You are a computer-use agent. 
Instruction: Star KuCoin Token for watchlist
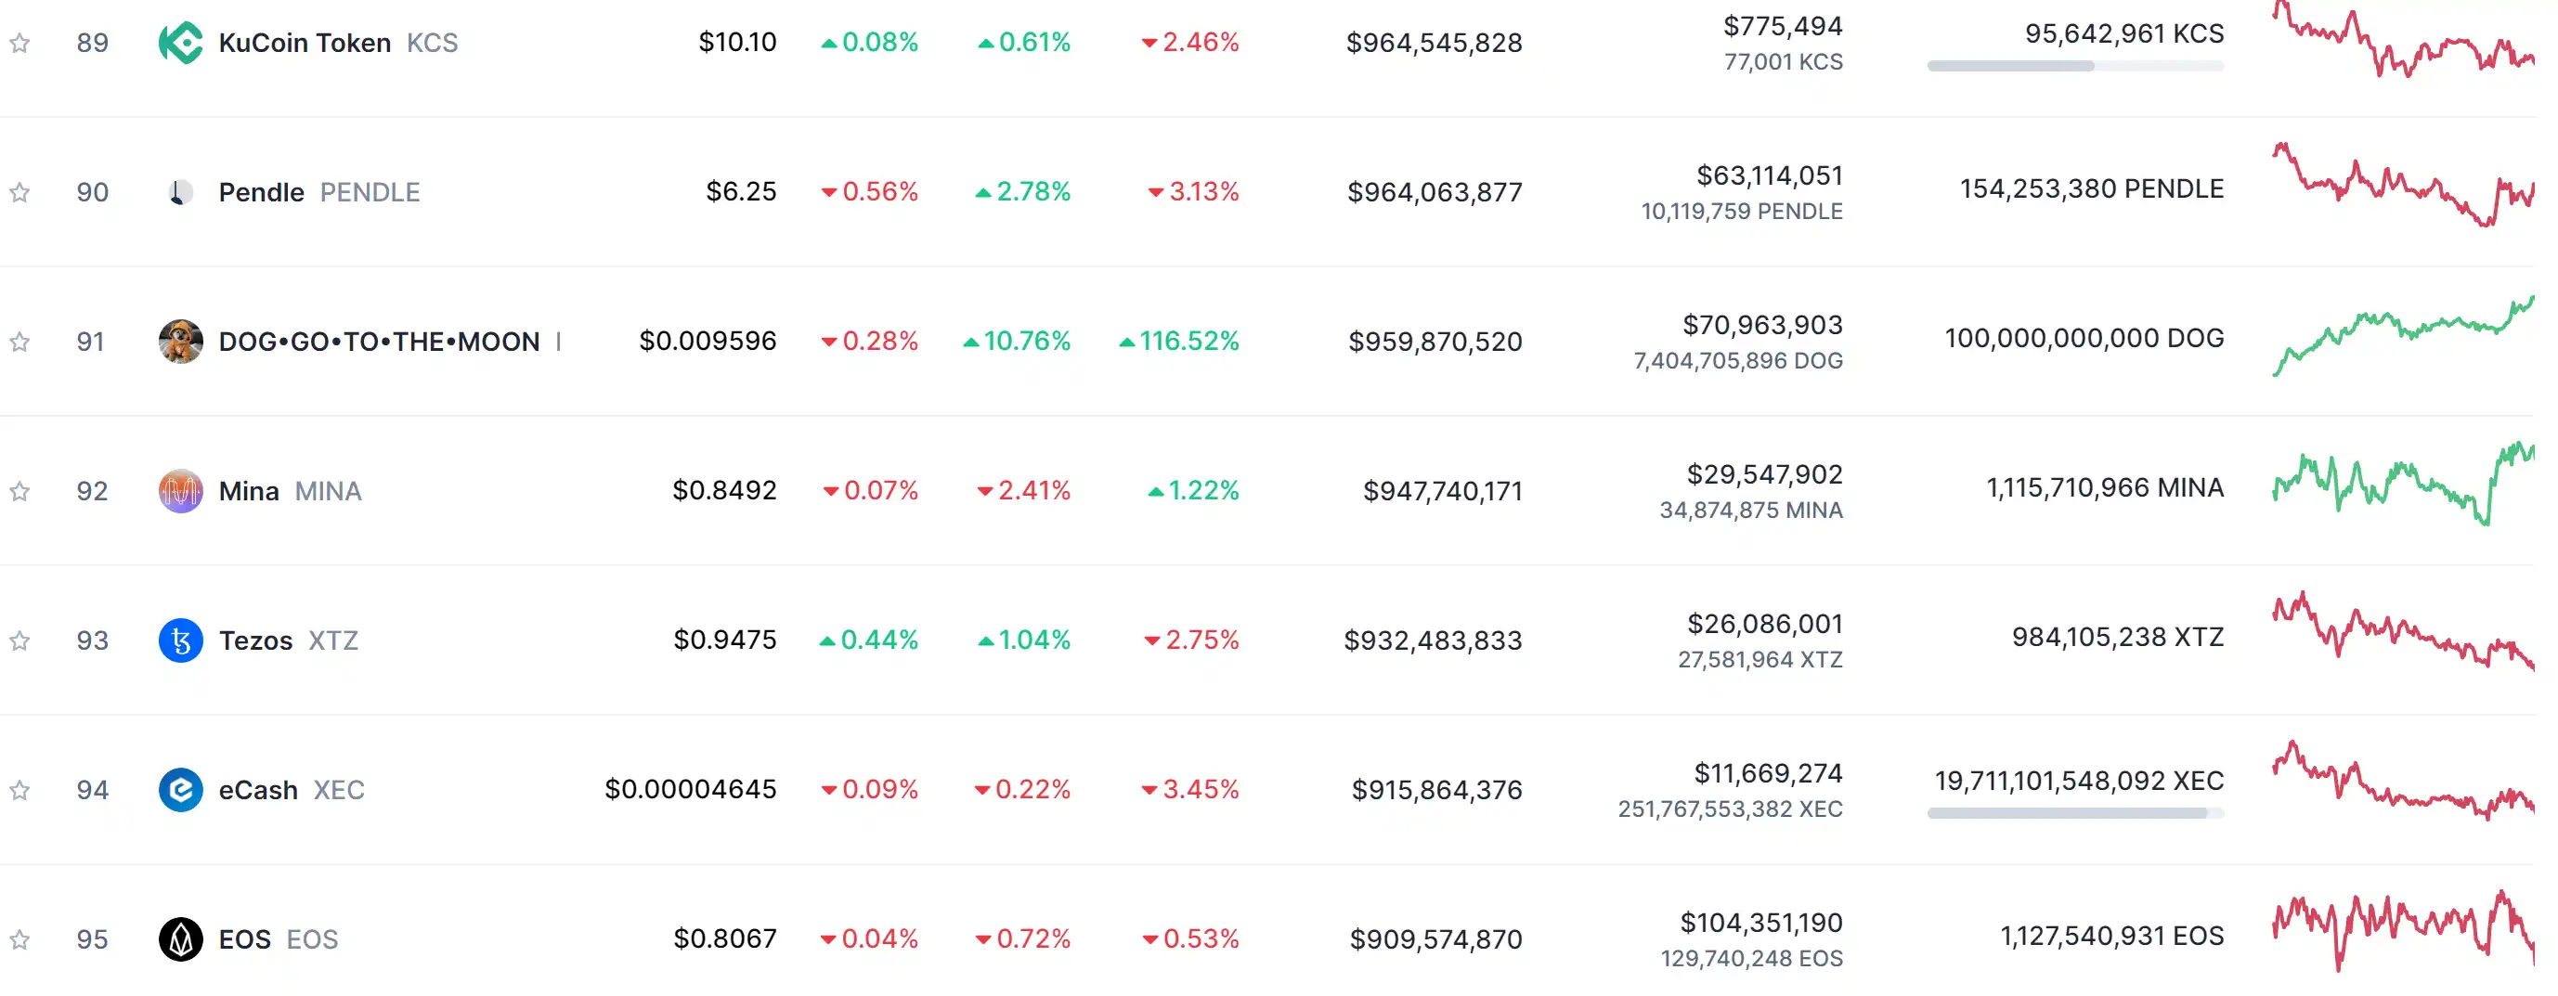19,43
